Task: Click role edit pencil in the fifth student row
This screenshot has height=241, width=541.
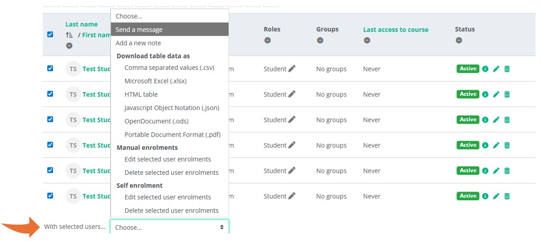Action: [x=292, y=171]
